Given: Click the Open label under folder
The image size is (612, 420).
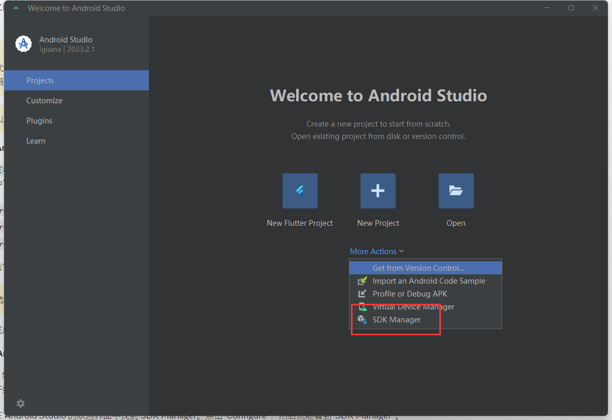Looking at the screenshot, I should pyautogui.click(x=456, y=223).
